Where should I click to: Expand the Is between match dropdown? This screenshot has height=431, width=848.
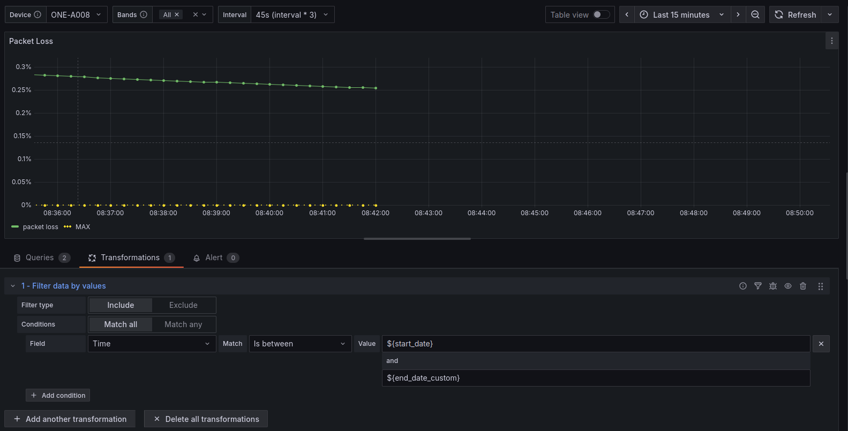[x=300, y=344]
